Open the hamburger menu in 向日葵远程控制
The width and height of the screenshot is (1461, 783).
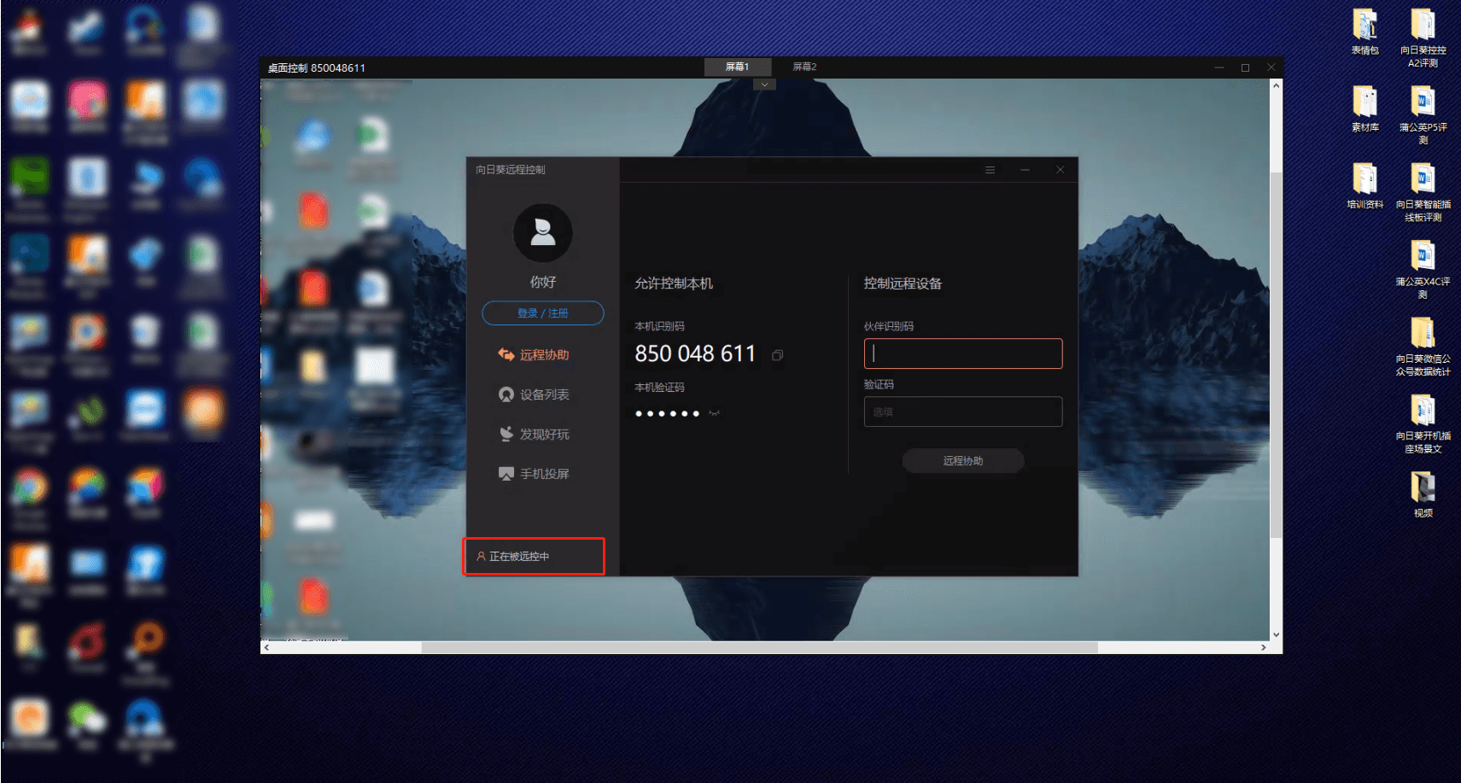click(x=990, y=170)
